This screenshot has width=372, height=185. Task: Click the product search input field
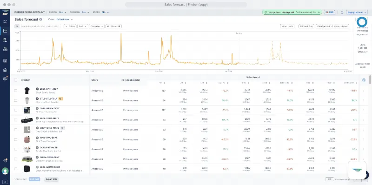click(40, 26)
